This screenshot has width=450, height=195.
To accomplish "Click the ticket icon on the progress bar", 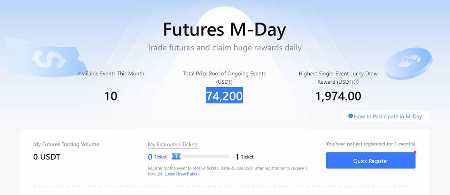I will [x=176, y=157].
